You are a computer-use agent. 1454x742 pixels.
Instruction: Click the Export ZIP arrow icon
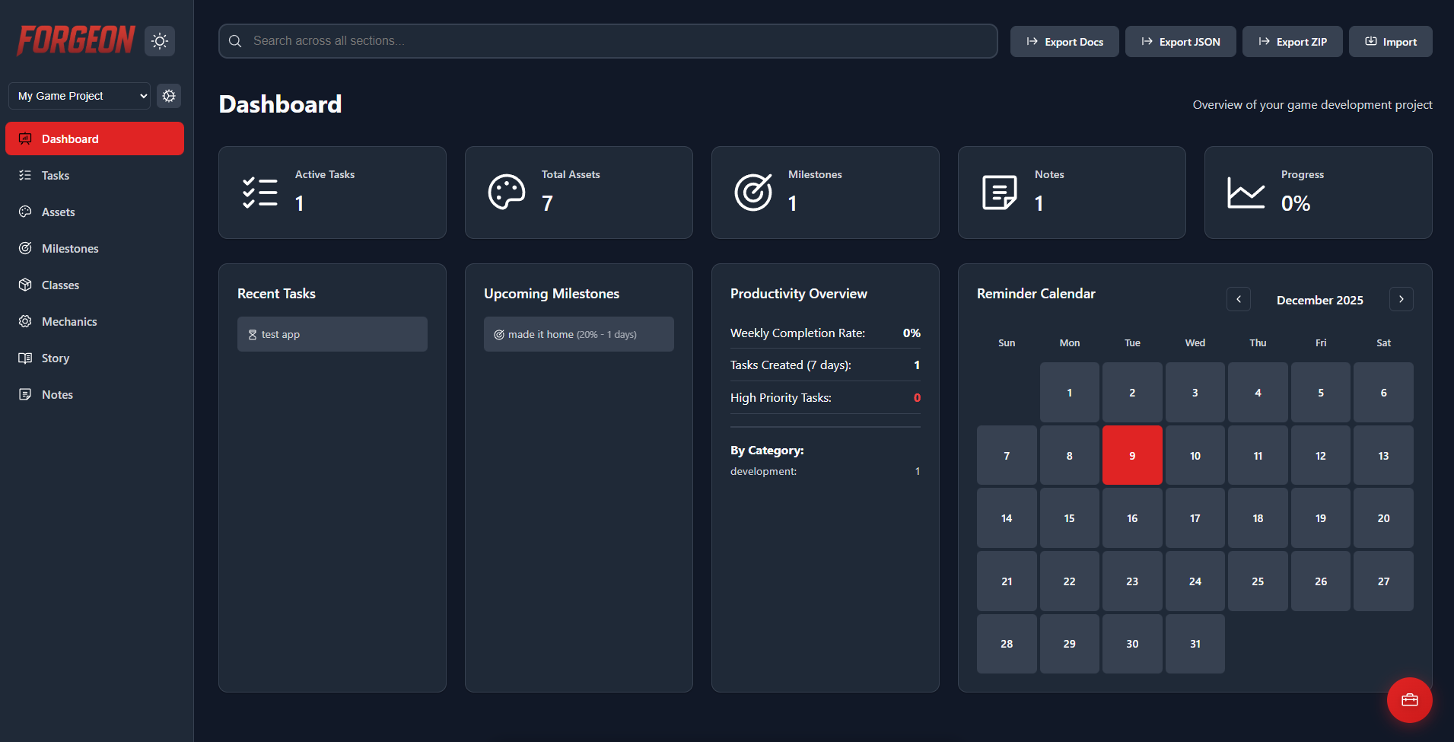1265,41
